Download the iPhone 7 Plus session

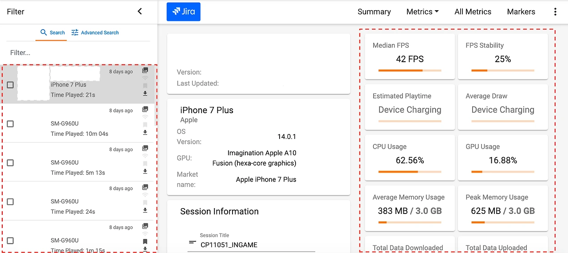click(145, 94)
